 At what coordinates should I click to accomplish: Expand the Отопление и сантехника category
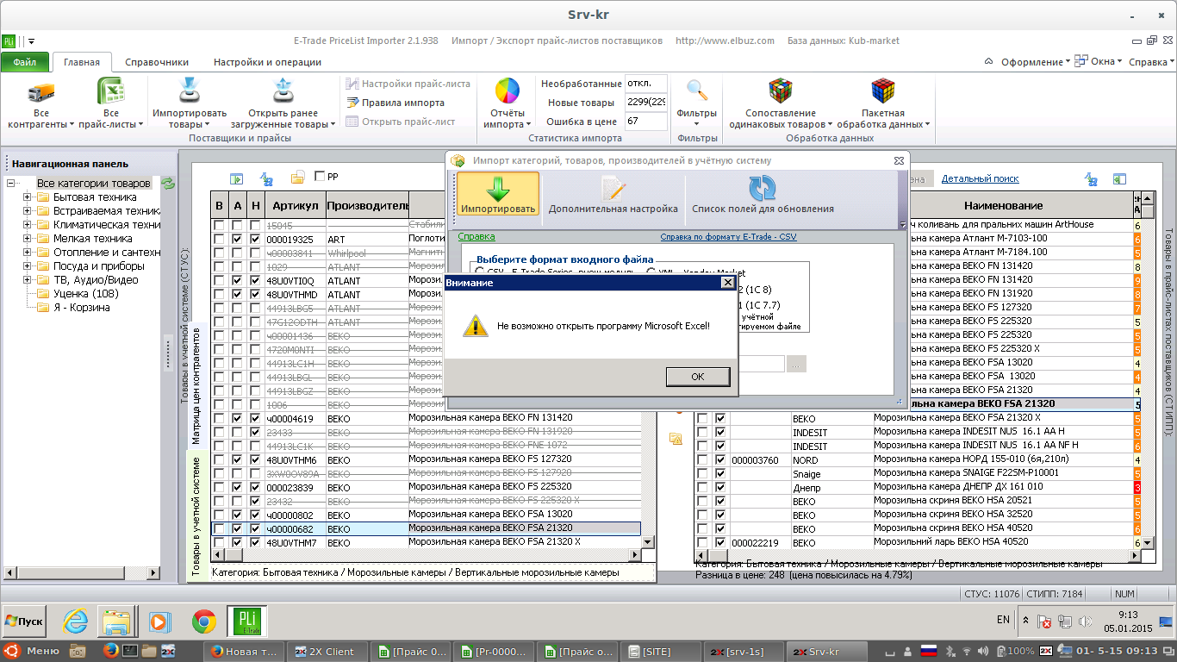click(27, 253)
